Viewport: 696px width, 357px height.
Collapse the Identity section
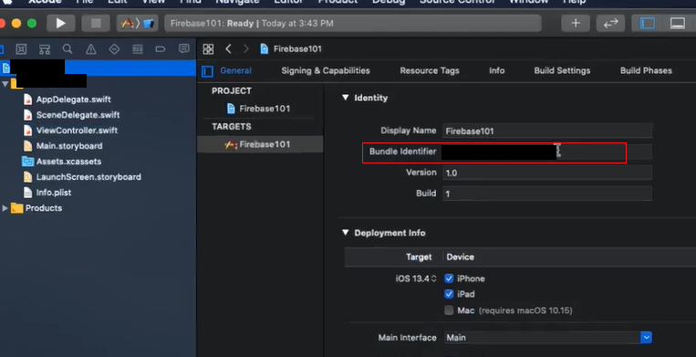point(346,98)
